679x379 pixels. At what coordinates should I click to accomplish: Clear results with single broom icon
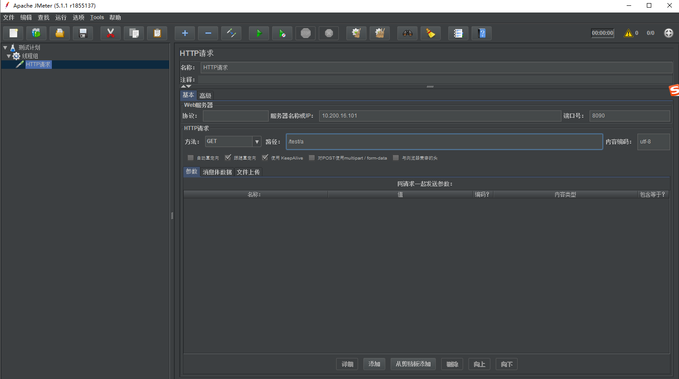click(x=357, y=33)
